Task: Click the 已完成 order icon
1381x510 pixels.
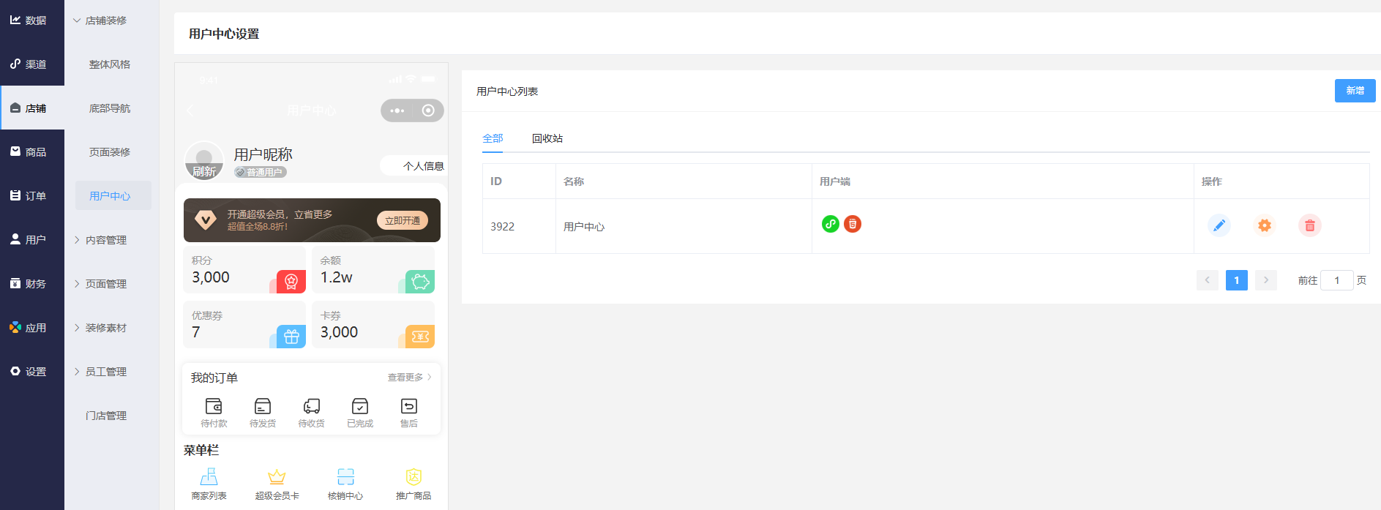Action: coord(360,406)
